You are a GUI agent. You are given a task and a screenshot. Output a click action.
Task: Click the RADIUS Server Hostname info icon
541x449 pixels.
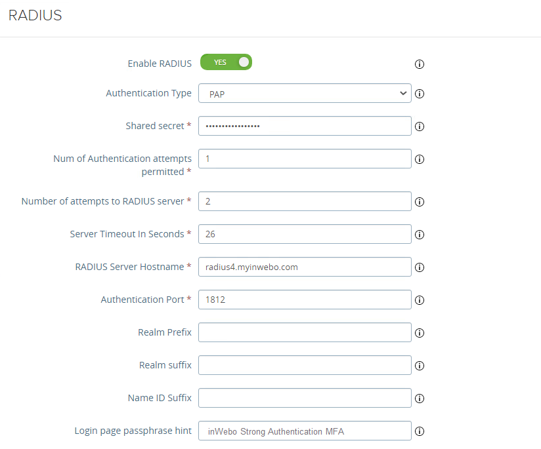tap(419, 267)
